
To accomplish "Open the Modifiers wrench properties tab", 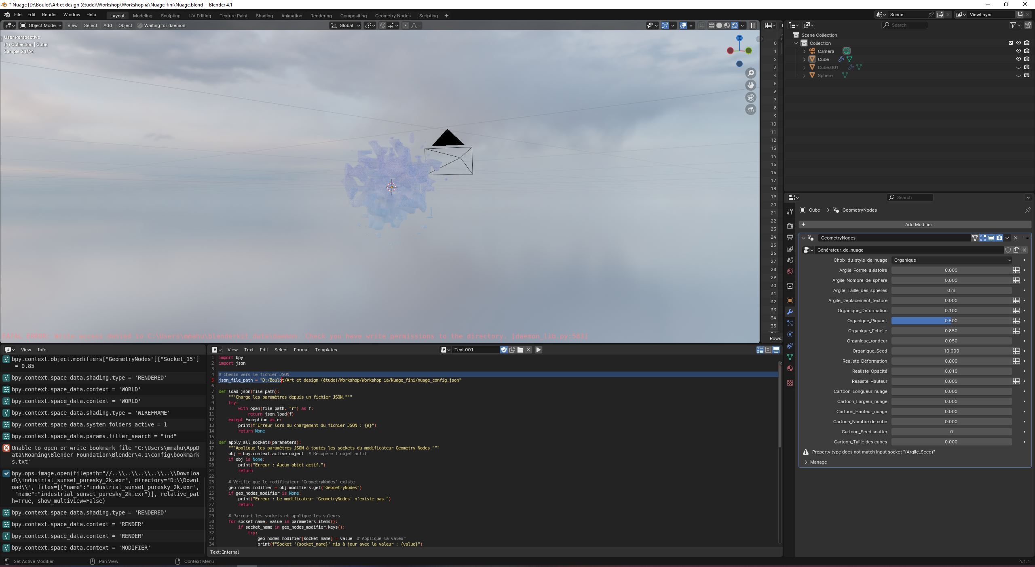I will coord(790,312).
